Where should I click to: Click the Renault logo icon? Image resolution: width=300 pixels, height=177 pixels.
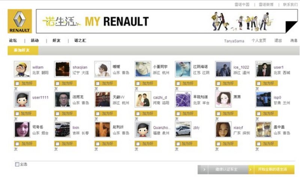click(20, 21)
